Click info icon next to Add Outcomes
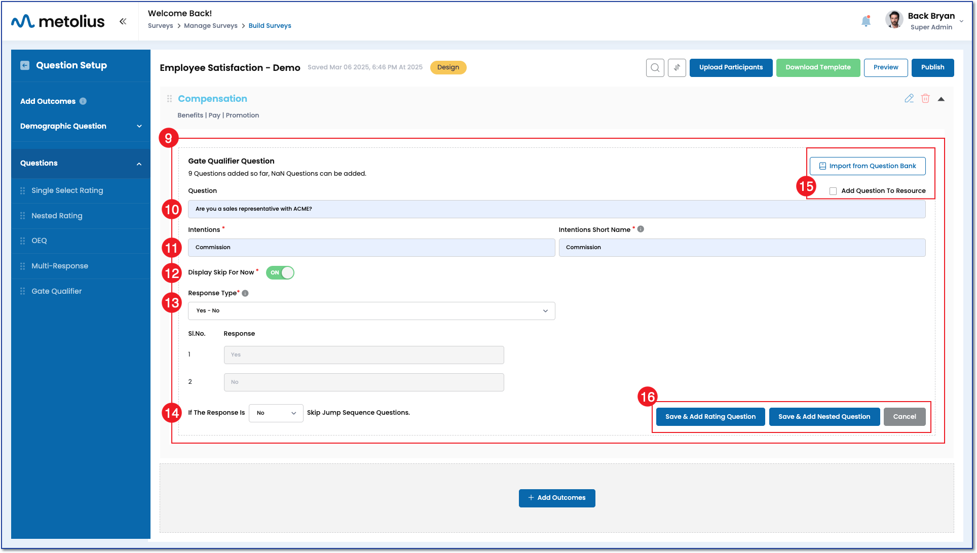This screenshot has width=977, height=553. (83, 101)
